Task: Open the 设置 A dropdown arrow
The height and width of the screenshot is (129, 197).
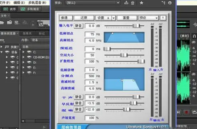Action: [114, 18]
